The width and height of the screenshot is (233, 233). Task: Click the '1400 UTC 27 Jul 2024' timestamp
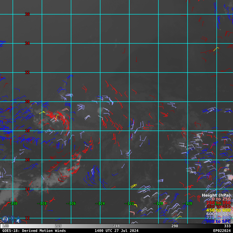[116, 231]
